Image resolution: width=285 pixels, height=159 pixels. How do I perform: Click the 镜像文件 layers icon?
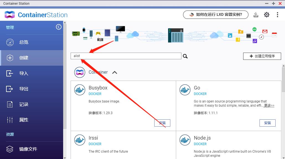pyautogui.click(x=10, y=149)
